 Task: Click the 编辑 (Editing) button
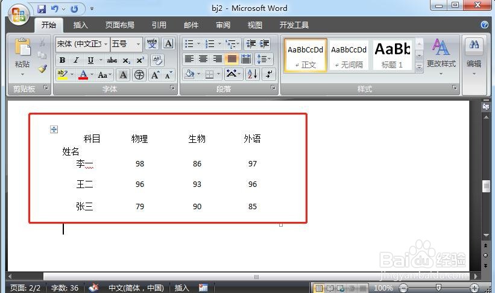point(474,57)
